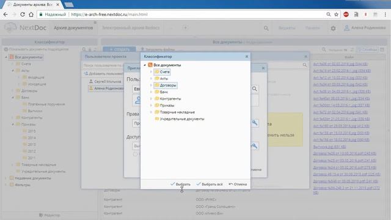Select Фильтры in the left panel
391x220 pixels.
click(20, 185)
